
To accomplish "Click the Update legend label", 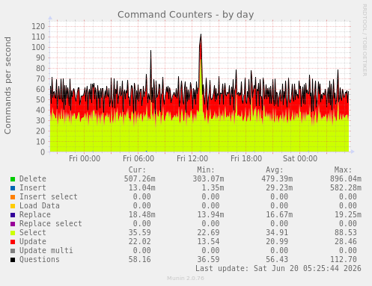I will point(33,241).
